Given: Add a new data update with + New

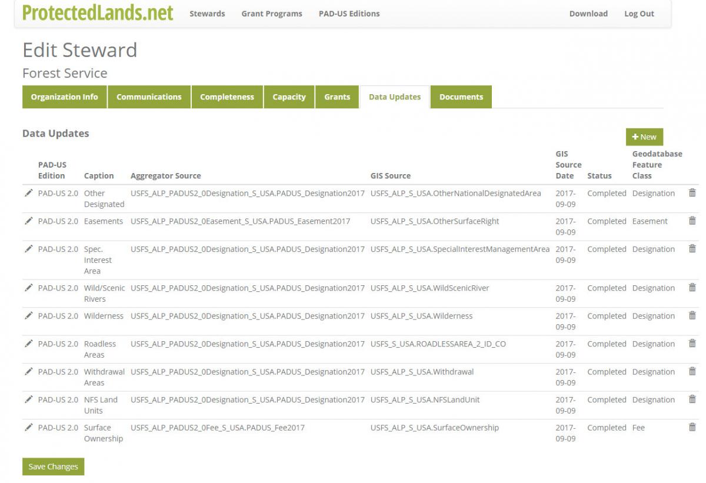Looking at the screenshot, I should tap(644, 137).
